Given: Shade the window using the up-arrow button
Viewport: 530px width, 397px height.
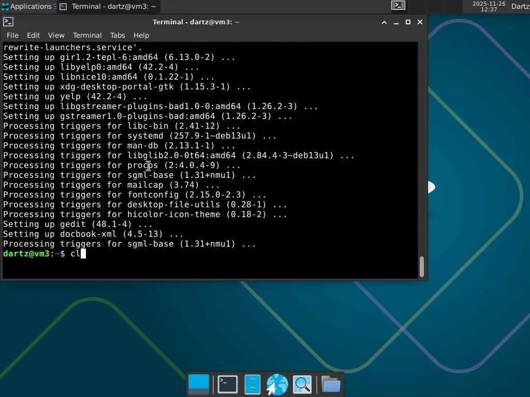Looking at the screenshot, I should coord(384,22).
